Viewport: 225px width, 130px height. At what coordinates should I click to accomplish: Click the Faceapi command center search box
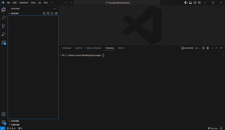tap(117, 3)
